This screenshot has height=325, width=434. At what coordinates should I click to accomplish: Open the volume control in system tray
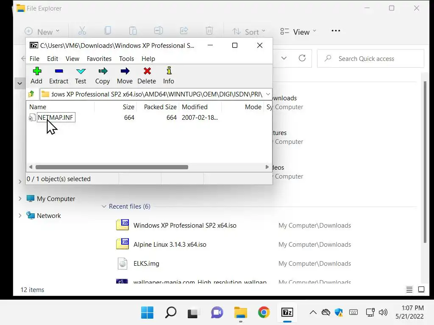tap(383, 313)
